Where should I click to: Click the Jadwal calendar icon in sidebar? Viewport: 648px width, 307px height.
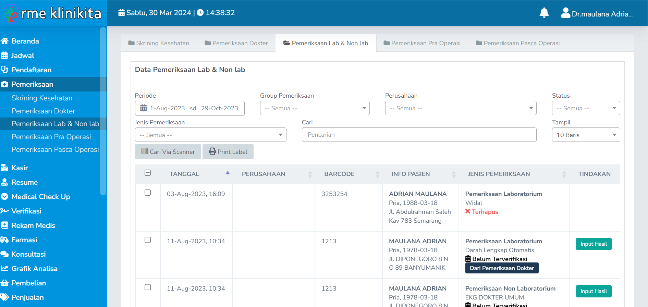(x=5, y=56)
